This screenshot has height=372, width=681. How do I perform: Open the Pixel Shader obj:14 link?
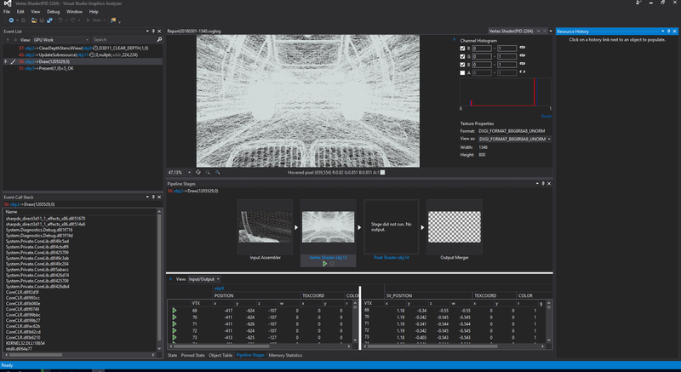(392, 257)
